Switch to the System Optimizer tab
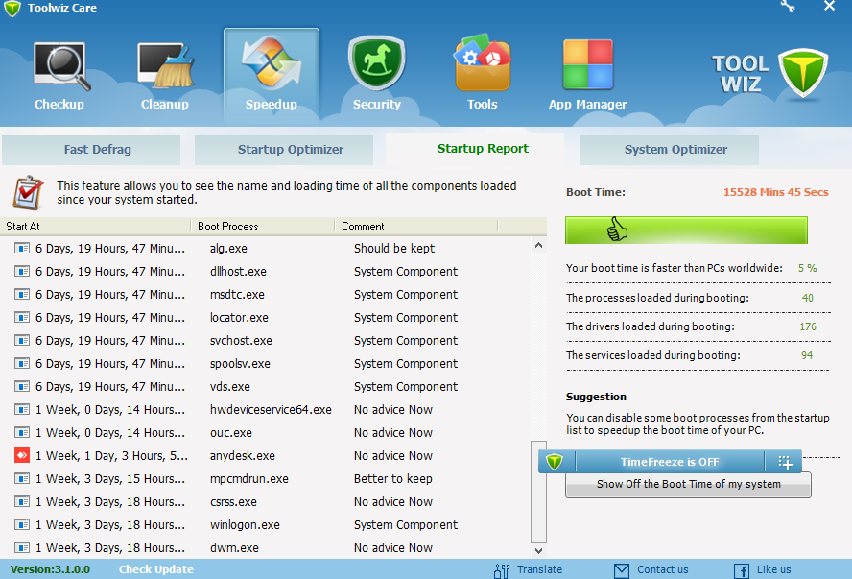This screenshot has width=852, height=579. 670,150
